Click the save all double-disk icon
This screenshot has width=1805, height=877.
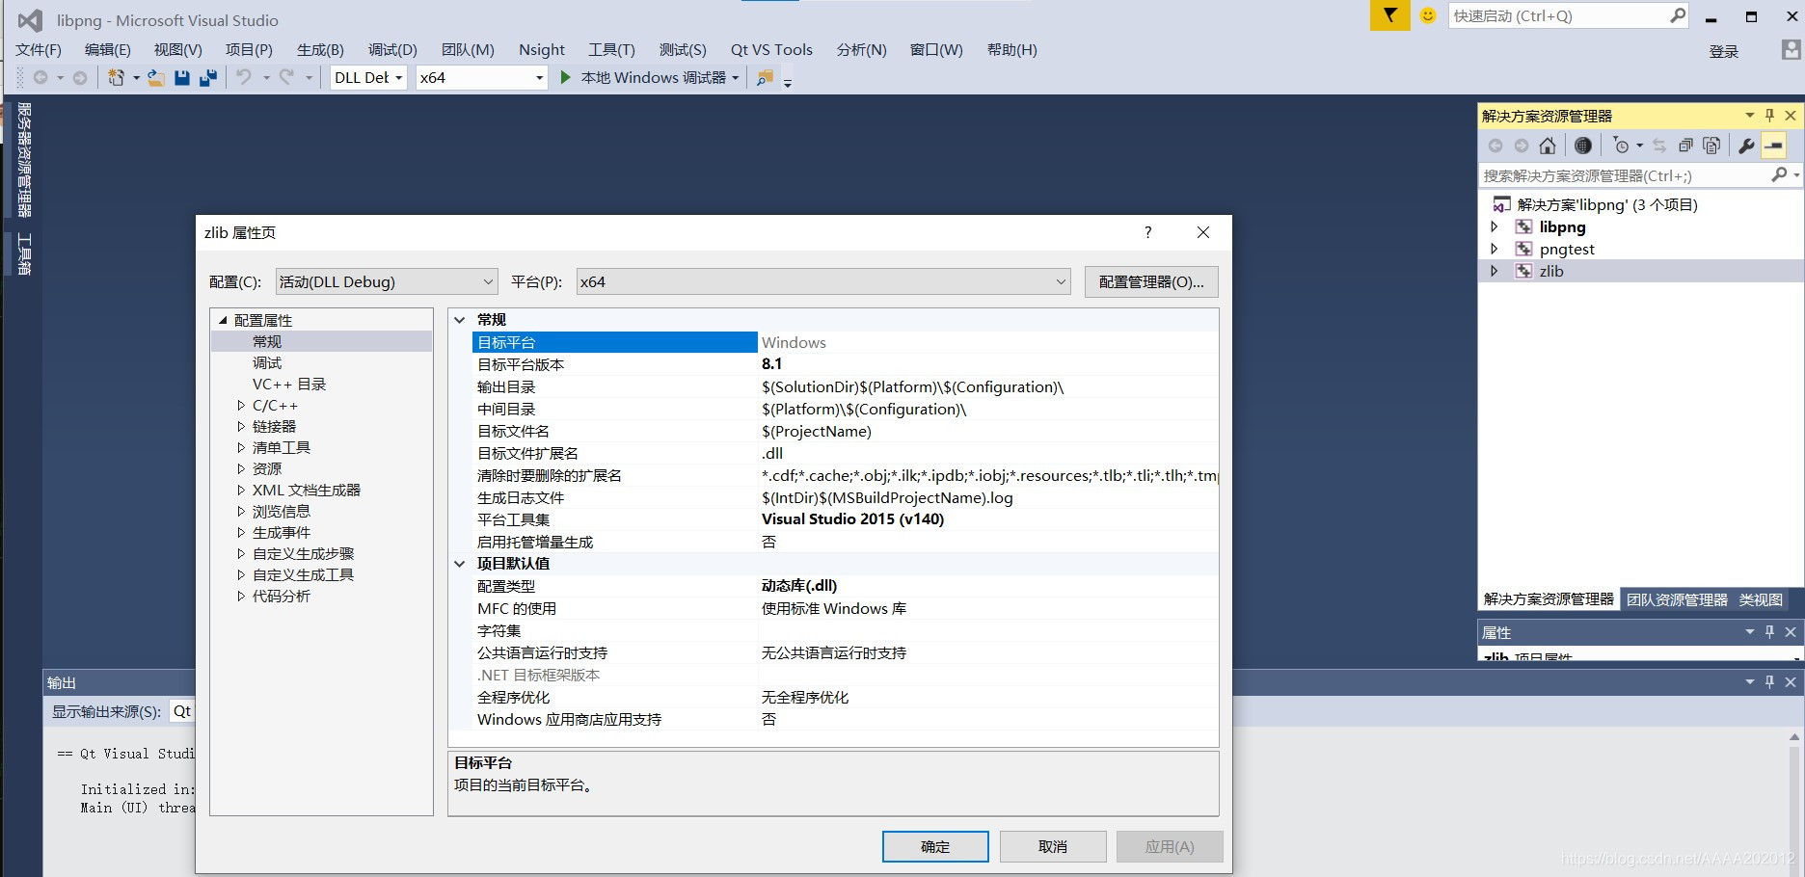(x=207, y=78)
